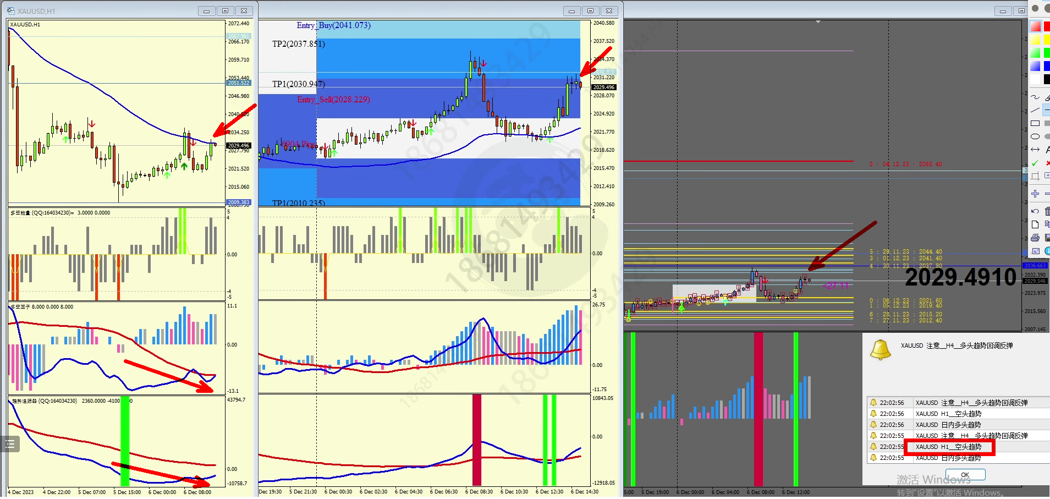Click OK in the alert dialog

point(965,475)
